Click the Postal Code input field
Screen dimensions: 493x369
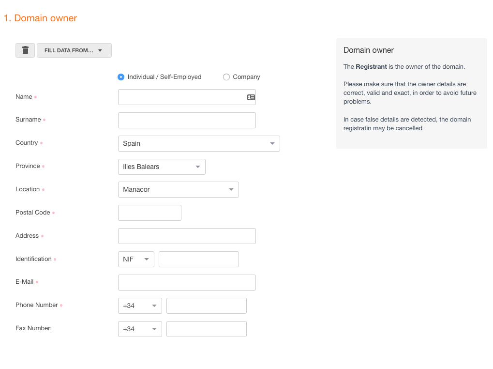click(x=149, y=213)
